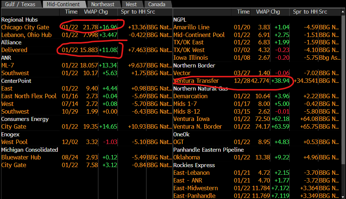Click East-Lebanon under Rockies Express
The image size is (346, 199).
(x=257, y=173)
